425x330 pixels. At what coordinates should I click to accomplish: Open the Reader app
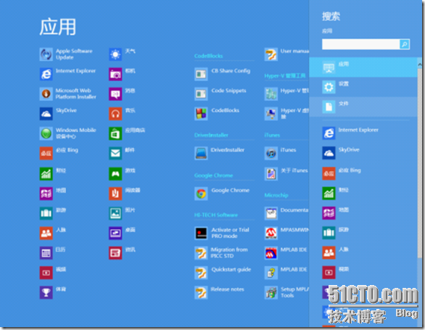click(x=125, y=194)
